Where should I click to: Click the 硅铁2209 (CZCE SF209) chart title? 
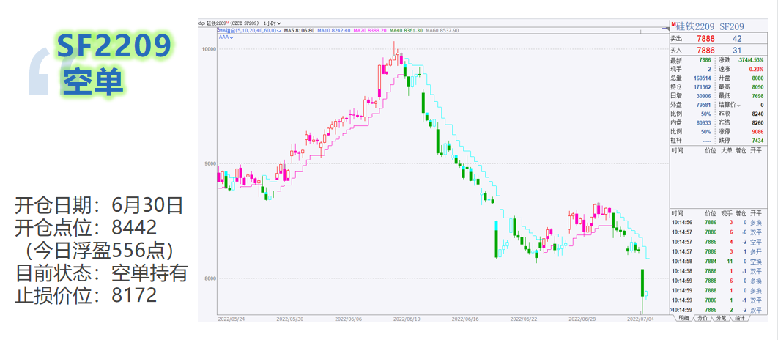coord(234,23)
